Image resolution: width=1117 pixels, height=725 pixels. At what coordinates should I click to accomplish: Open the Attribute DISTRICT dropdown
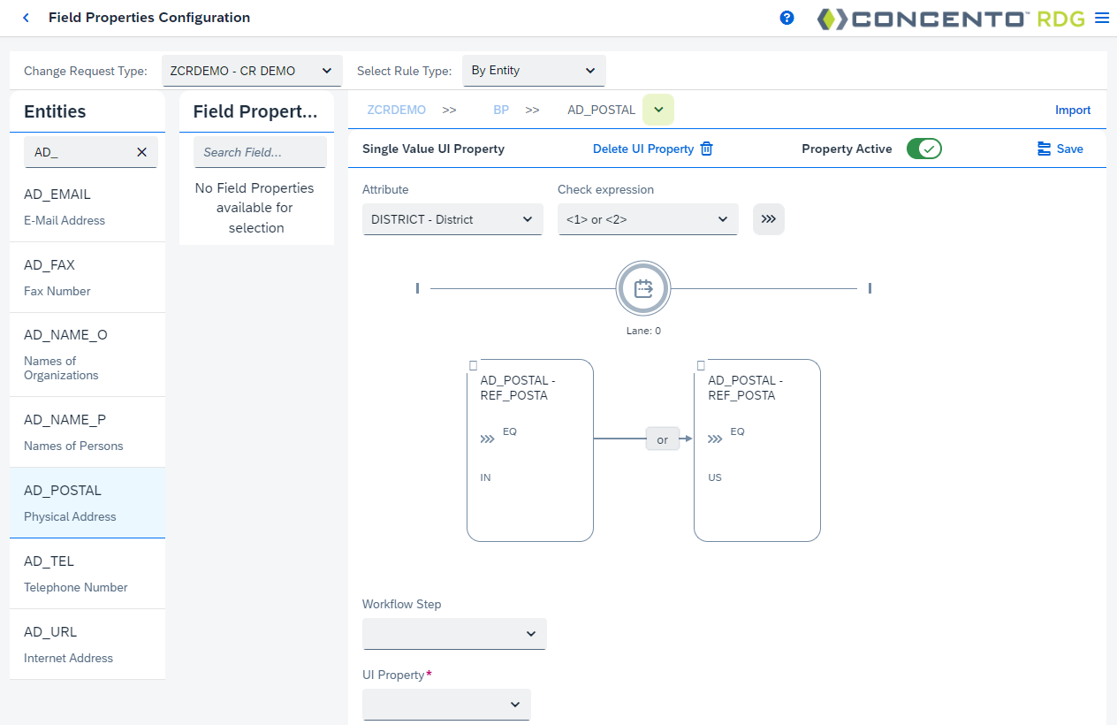(452, 219)
